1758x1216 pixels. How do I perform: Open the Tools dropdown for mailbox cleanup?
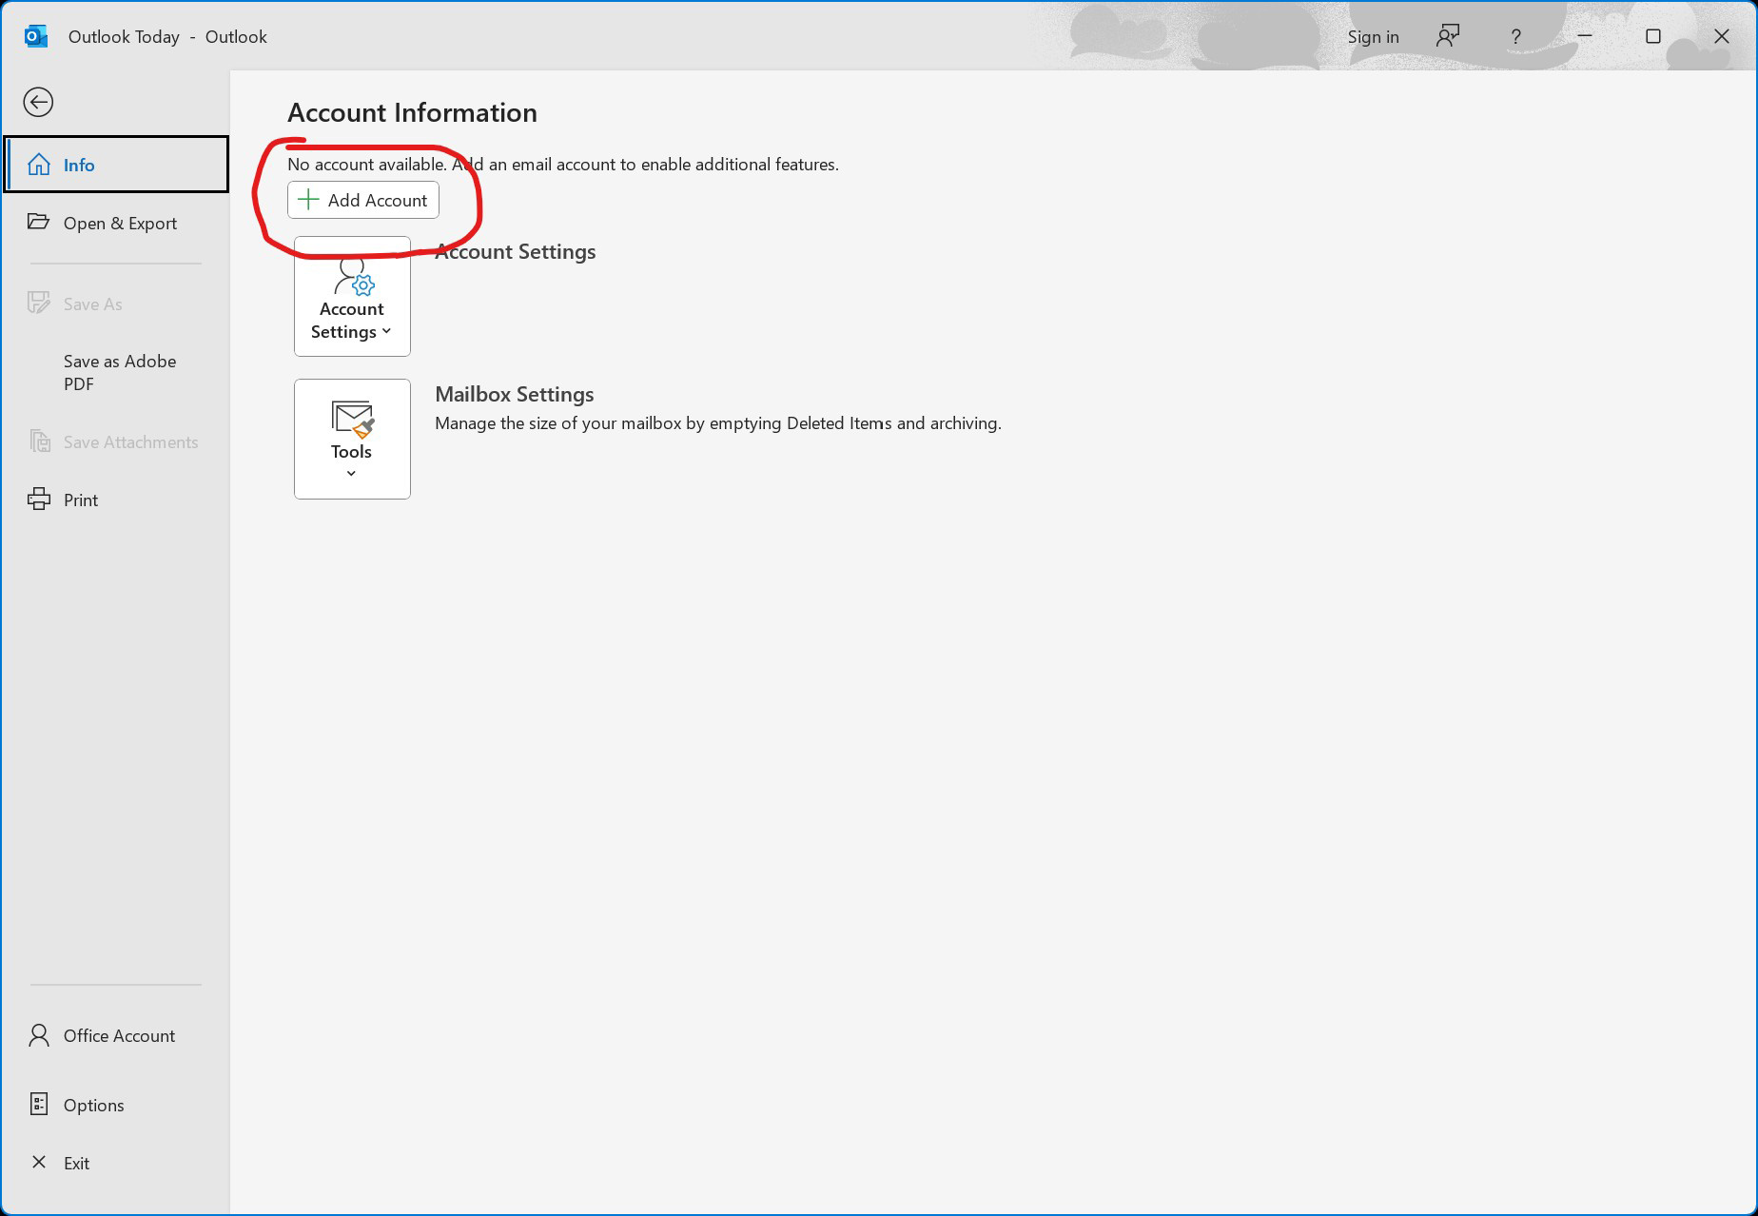[352, 439]
